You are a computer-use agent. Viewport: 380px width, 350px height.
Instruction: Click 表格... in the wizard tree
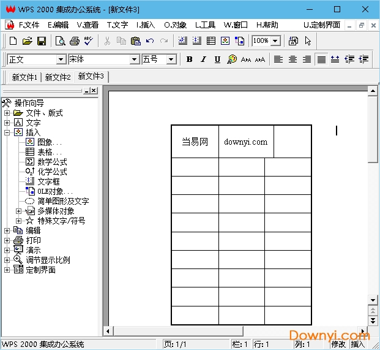[49, 152]
